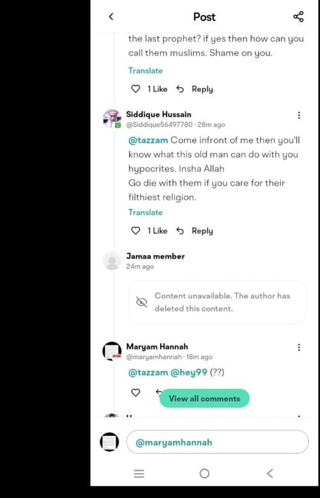Translate the top comment about prophet
Screen dimensions: 320x498
[x=145, y=71]
